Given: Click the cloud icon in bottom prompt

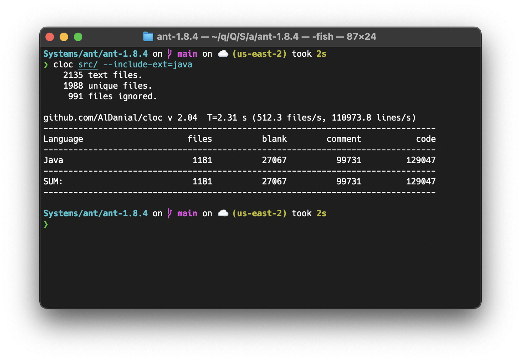Looking at the screenshot, I should (223, 213).
